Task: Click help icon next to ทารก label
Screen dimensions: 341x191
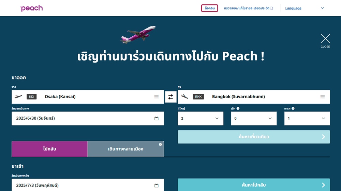Action: [x=293, y=109]
